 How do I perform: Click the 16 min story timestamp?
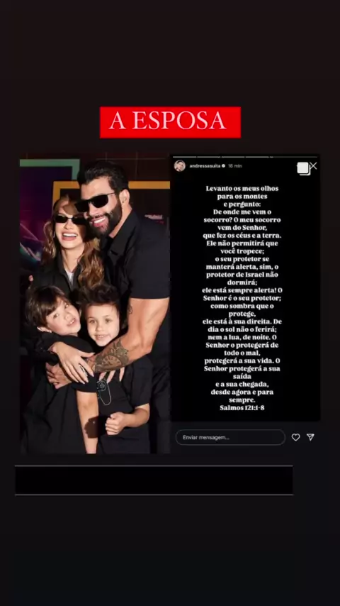(234, 166)
